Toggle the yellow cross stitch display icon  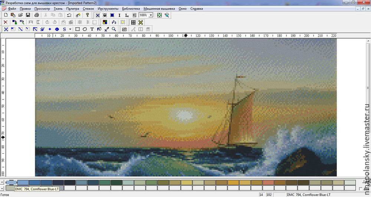(141, 22)
